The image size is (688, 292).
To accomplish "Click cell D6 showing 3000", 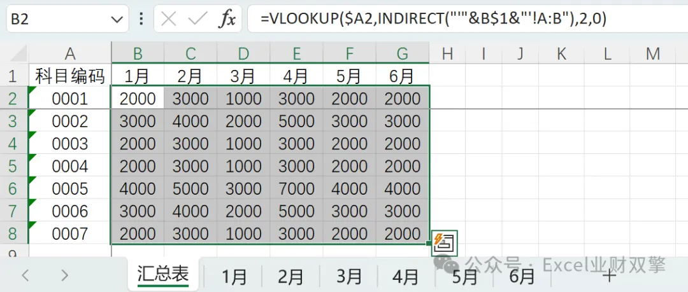I will (x=243, y=188).
